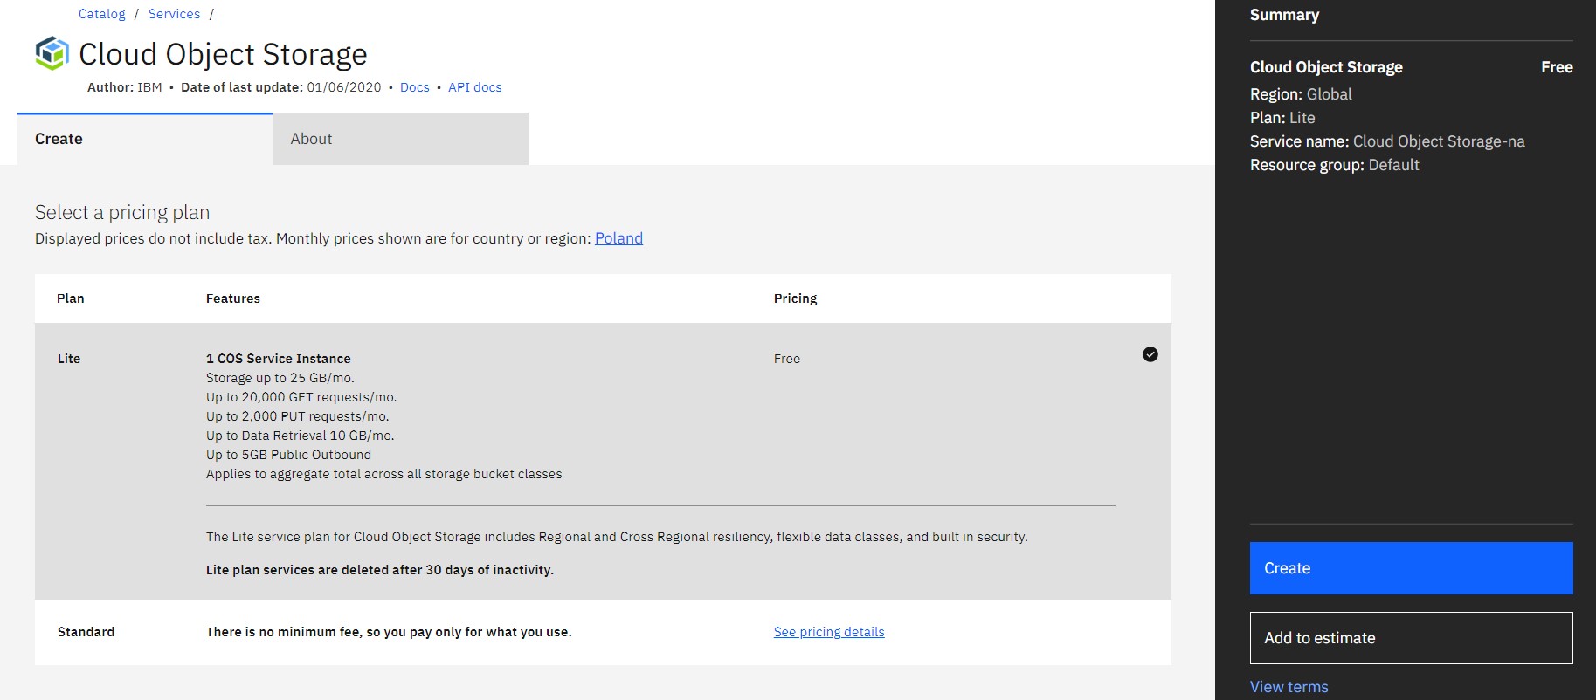
Task: Click the Plan column header
Action: click(x=71, y=299)
